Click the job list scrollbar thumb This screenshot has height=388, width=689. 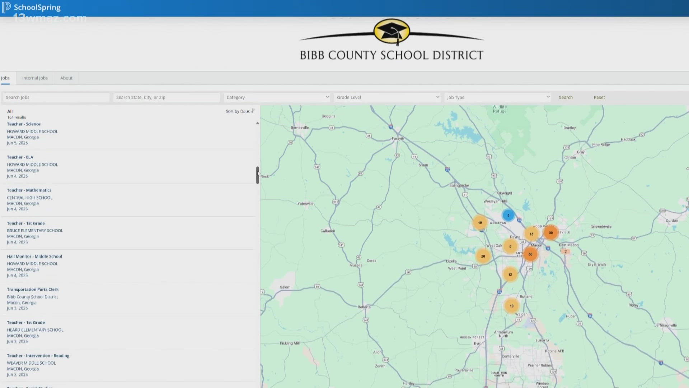coord(257,175)
